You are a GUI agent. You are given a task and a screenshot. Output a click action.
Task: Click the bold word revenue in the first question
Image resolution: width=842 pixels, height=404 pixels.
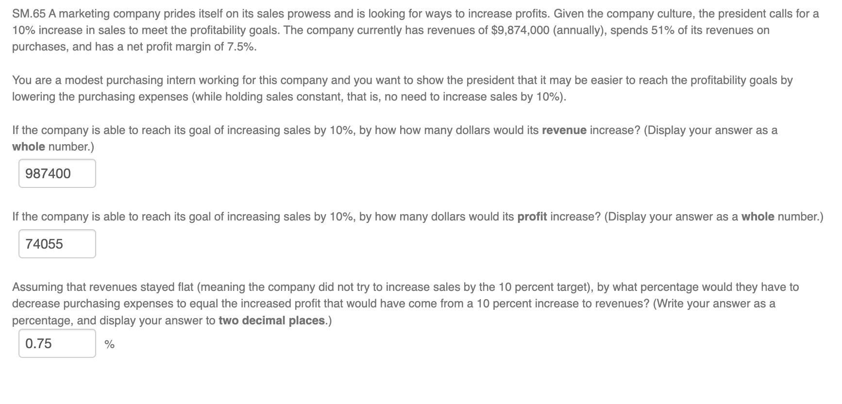coord(564,130)
